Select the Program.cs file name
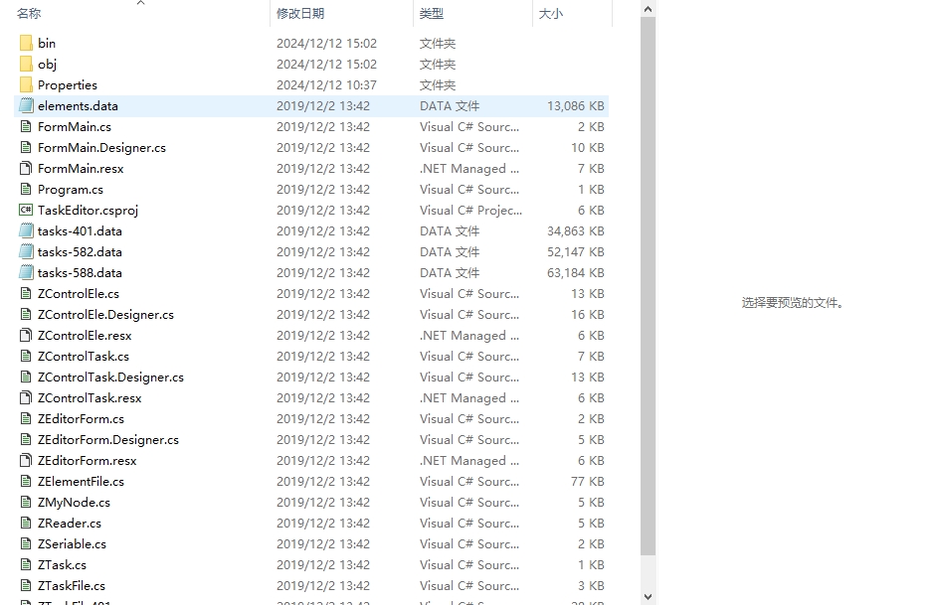931x605 pixels. [70, 189]
